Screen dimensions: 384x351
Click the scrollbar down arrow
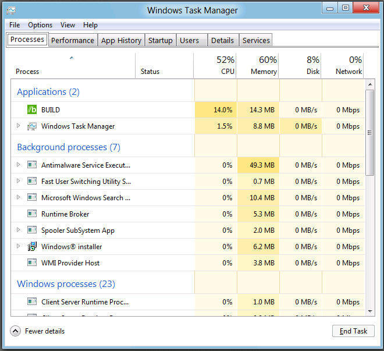[370, 311]
